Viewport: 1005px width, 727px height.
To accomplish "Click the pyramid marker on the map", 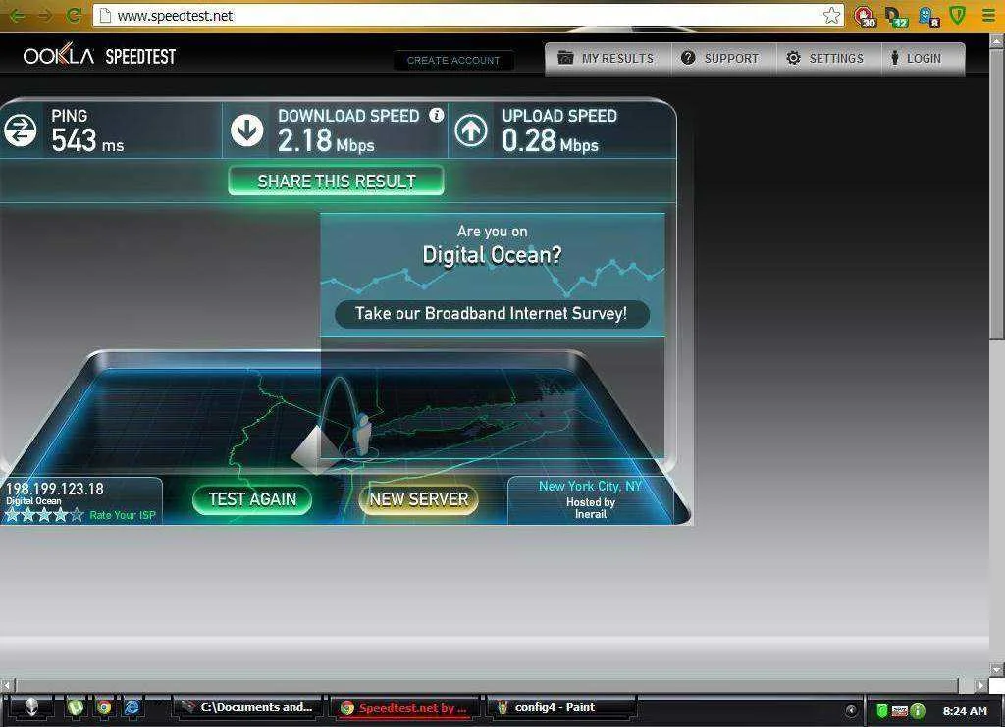I will click(316, 449).
